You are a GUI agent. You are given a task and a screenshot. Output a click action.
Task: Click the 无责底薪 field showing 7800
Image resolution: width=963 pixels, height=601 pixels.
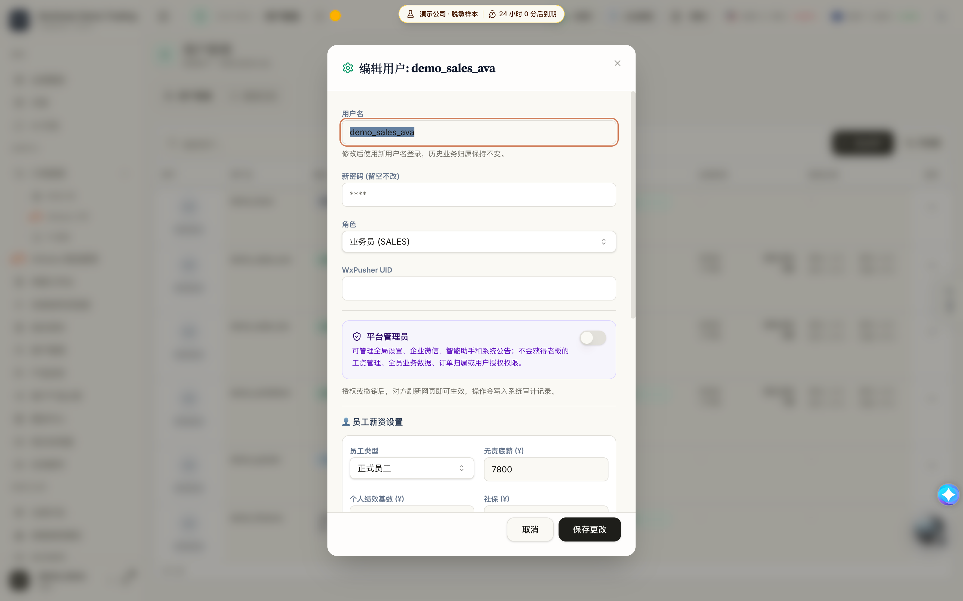coord(546,469)
